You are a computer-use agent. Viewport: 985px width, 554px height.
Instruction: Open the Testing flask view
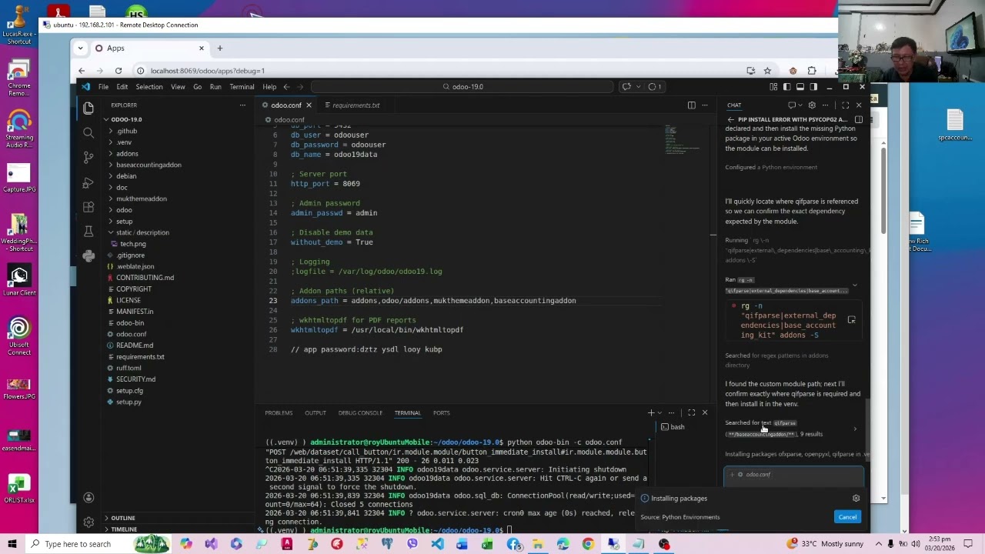(x=88, y=232)
